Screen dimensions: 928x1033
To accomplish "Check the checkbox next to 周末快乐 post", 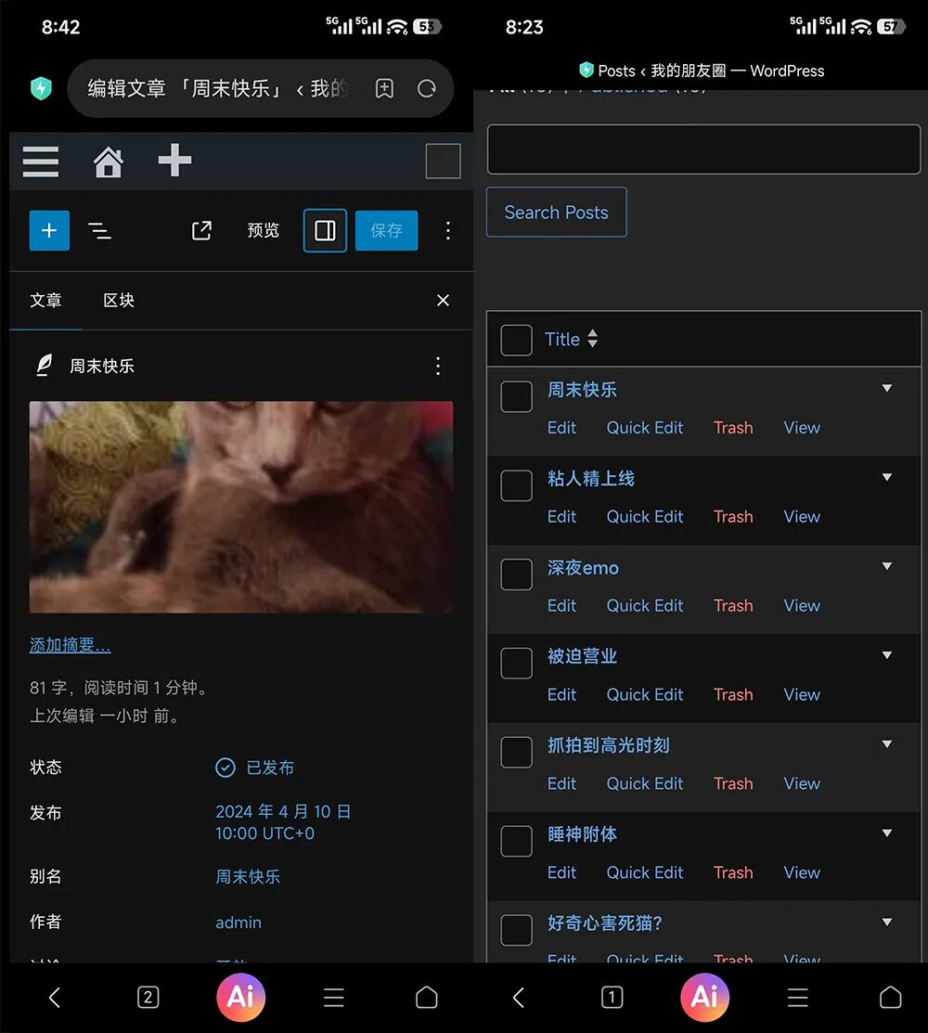I will point(516,396).
